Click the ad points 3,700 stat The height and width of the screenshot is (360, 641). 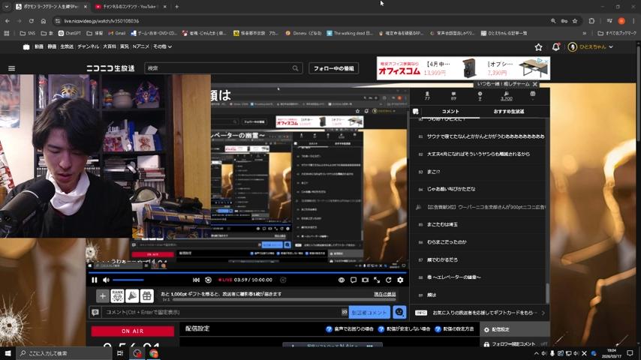(x=506, y=96)
